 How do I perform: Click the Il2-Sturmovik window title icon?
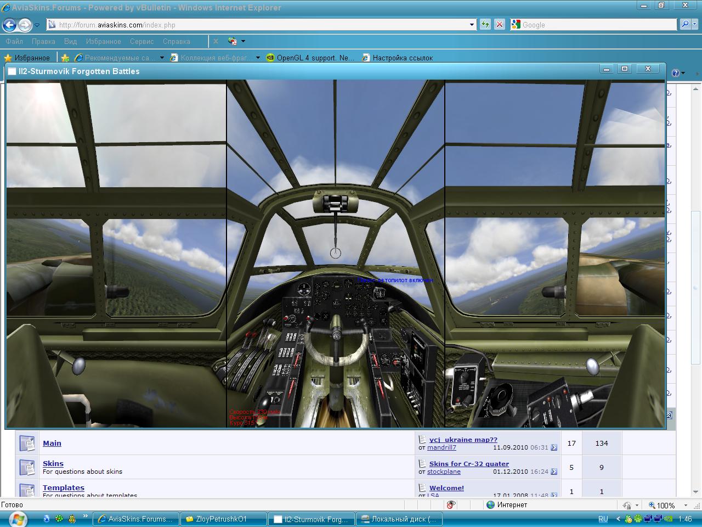[x=12, y=71]
